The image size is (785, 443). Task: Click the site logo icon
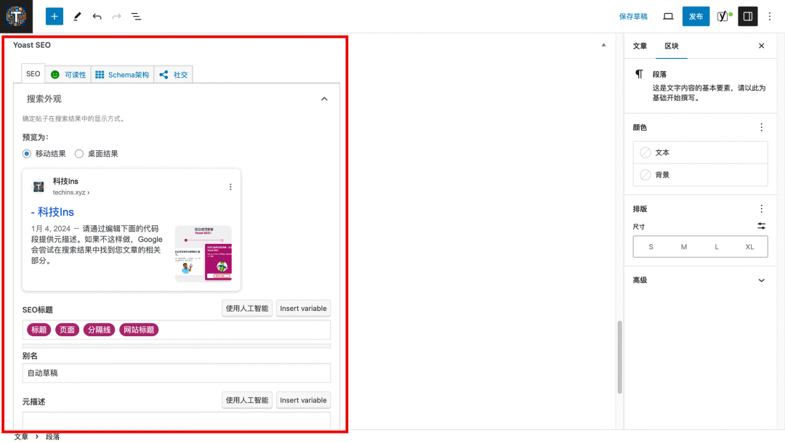click(16, 17)
